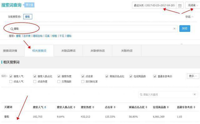Click the 125.33% click rate value
The height and width of the screenshot is (124, 200).
(110, 116)
